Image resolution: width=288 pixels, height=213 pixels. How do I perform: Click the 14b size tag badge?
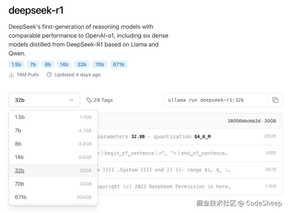(64, 64)
